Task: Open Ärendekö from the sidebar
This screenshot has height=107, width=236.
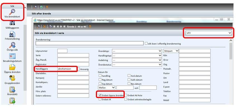Action: click(12, 91)
